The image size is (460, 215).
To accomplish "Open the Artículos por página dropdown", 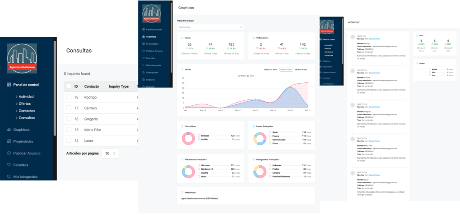I will click(x=110, y=153).
